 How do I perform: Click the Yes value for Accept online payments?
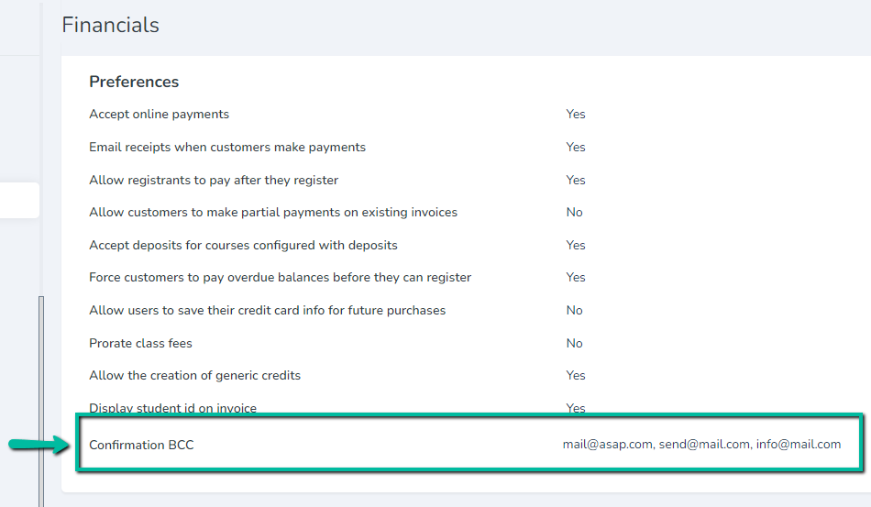[576, 114]
